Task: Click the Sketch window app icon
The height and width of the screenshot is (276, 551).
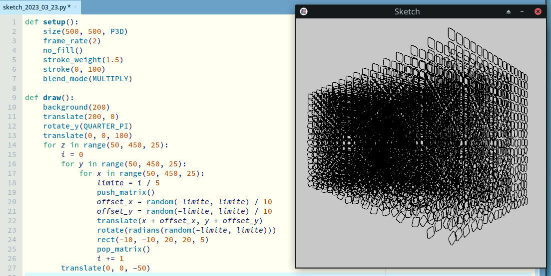Action: (304, 11)
